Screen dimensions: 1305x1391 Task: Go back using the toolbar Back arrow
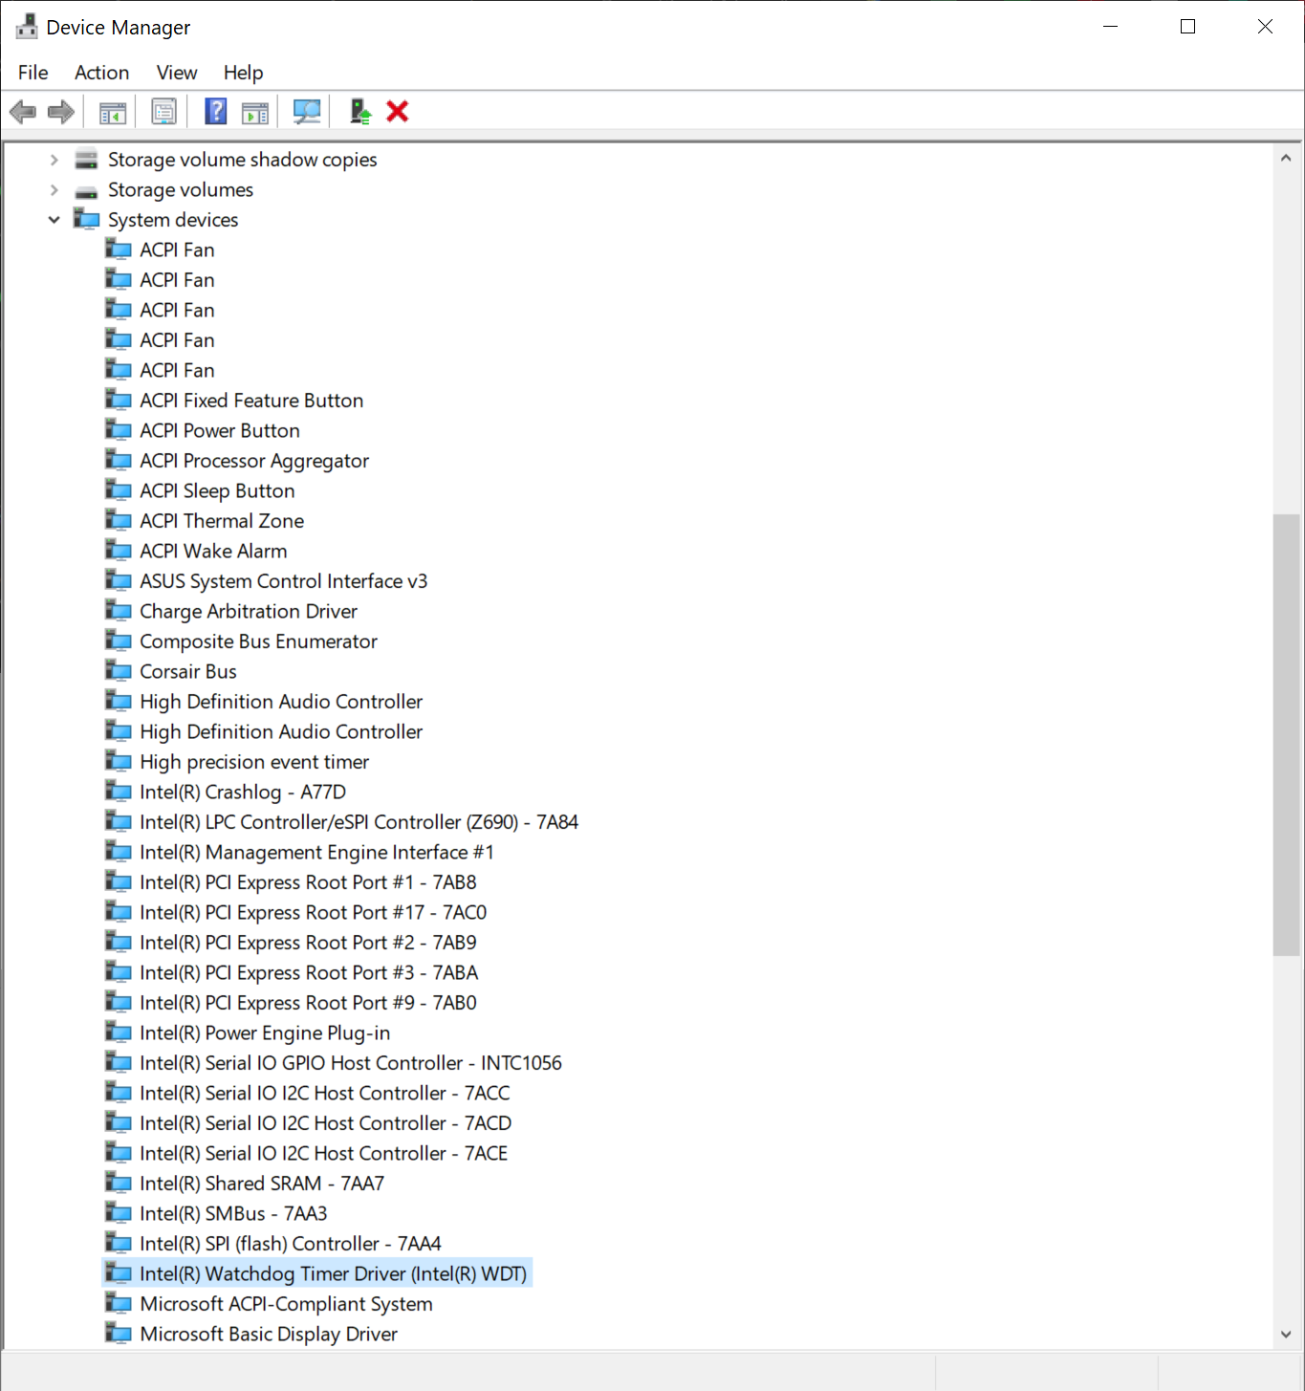click(23, 112)
